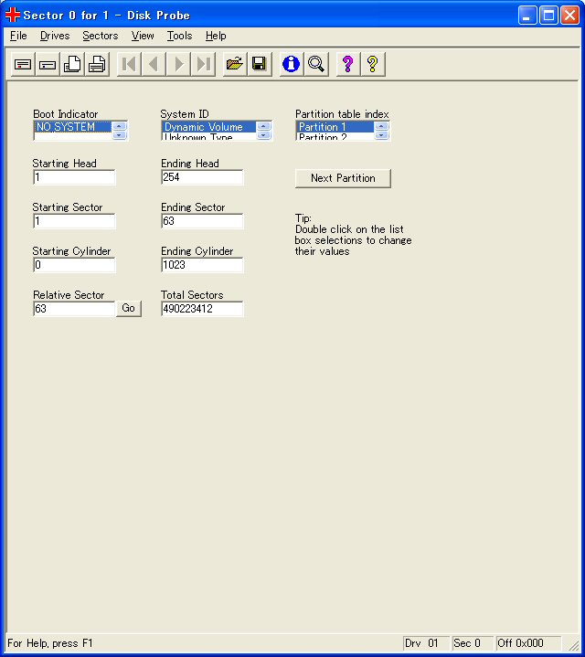Click the purple question mark icon
This screenshot has width=585, height=657.
(x=348, y=64)
